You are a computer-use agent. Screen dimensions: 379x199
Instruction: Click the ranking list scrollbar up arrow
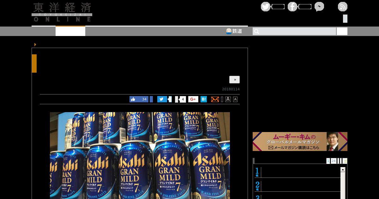[x=343, y=170]
